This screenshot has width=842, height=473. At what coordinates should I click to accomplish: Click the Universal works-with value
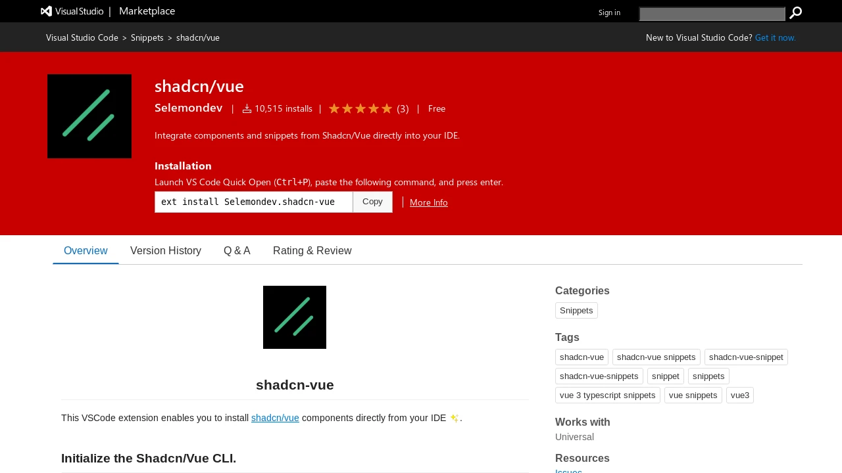pos(574,437)
